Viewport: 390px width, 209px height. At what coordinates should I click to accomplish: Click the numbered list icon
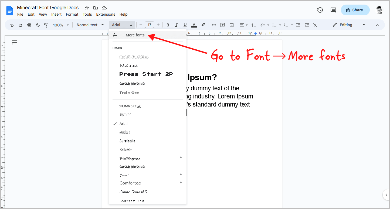pyautogui.click(x=286, y=25)
